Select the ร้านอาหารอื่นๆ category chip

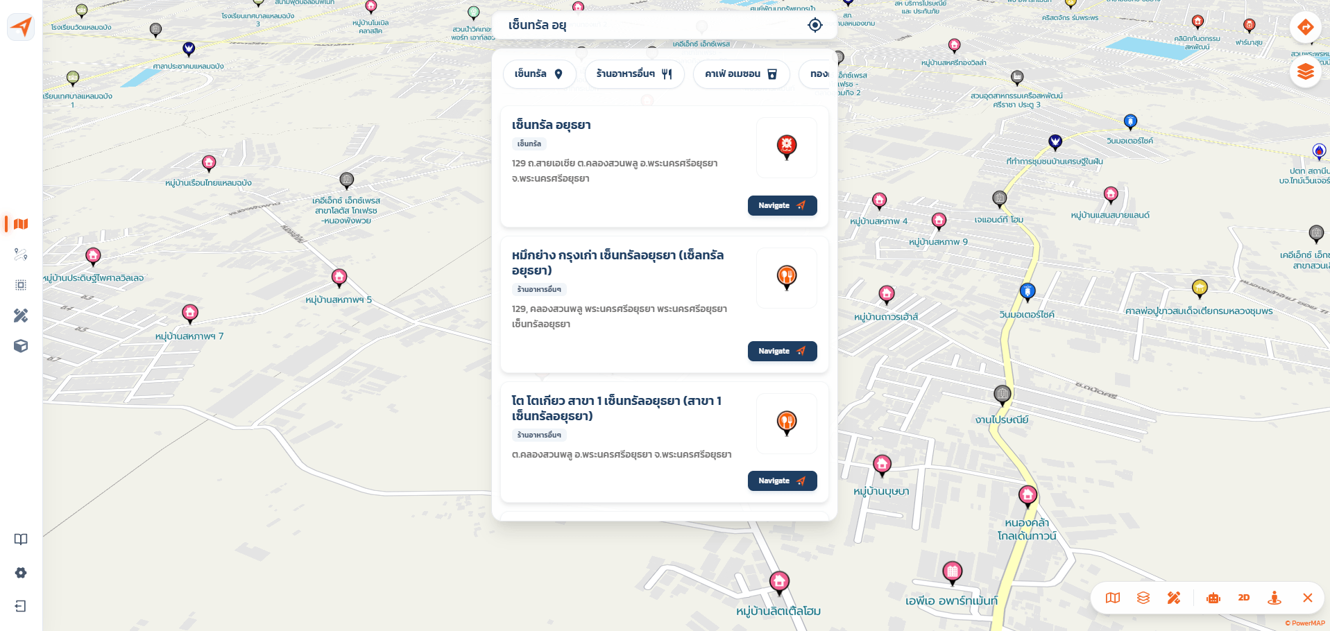[x=634, y=74]
